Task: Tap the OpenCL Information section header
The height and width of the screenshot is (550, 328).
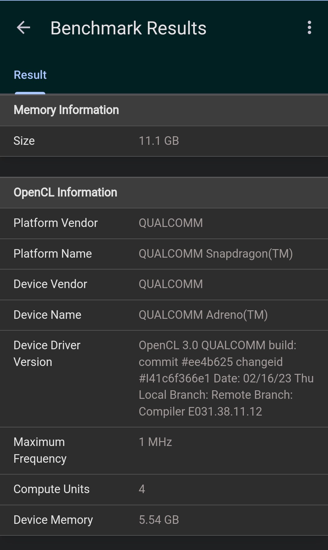Action: pyautogui.click(x=65, y=192)
